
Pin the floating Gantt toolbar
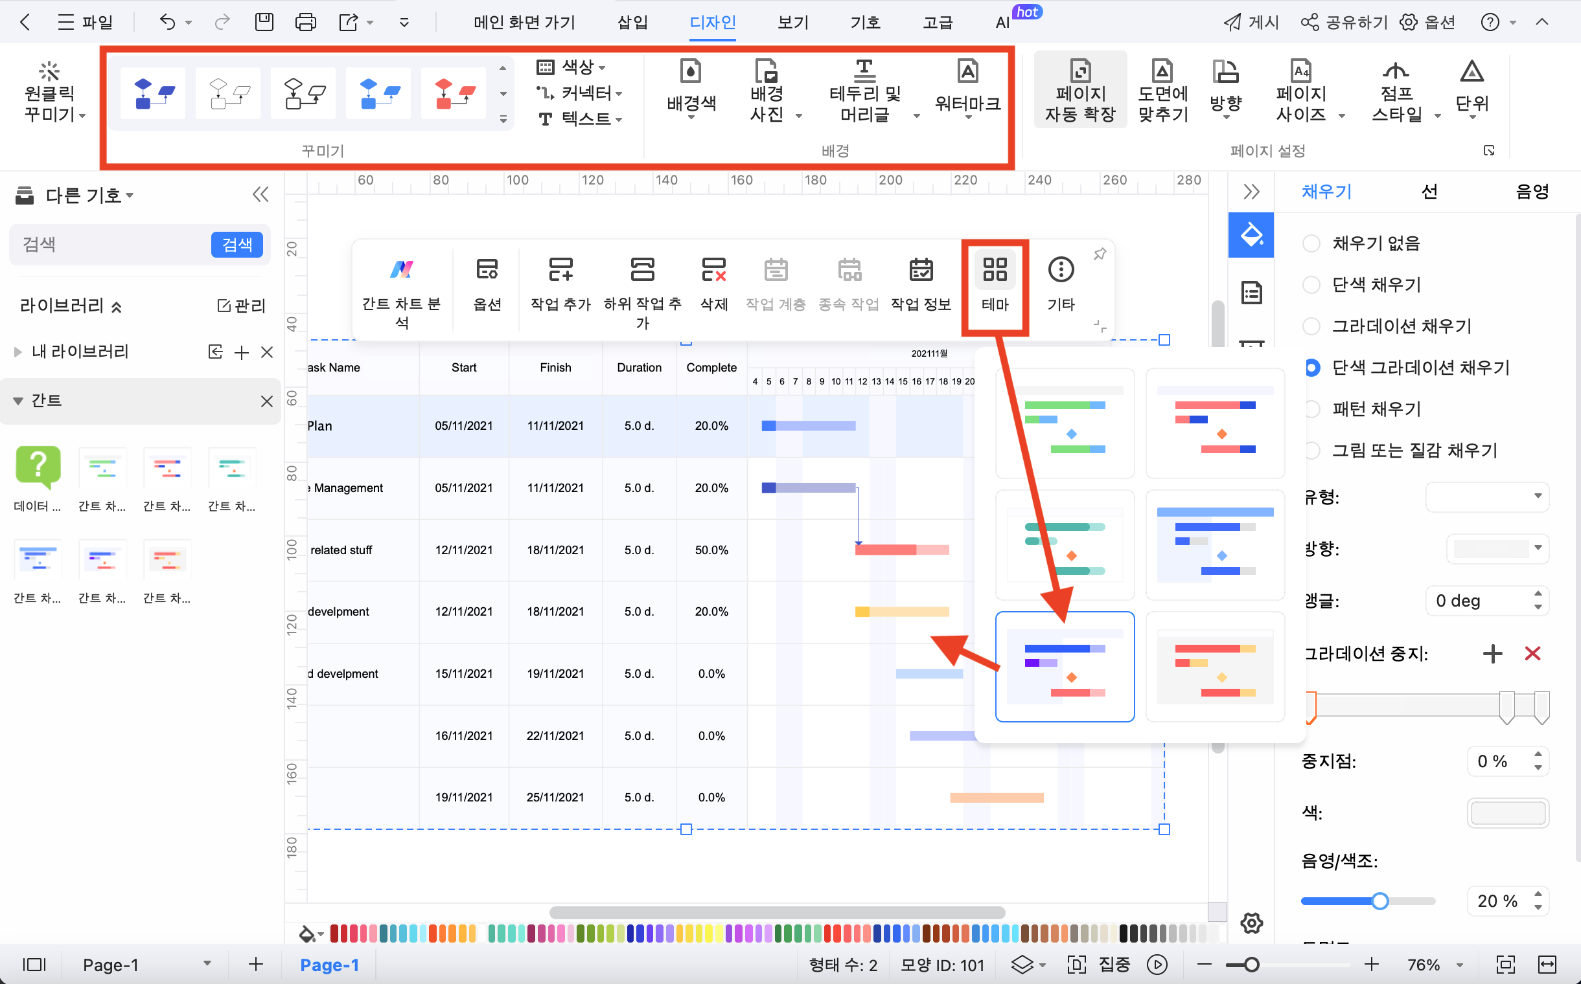click(x=1100, y=254)
